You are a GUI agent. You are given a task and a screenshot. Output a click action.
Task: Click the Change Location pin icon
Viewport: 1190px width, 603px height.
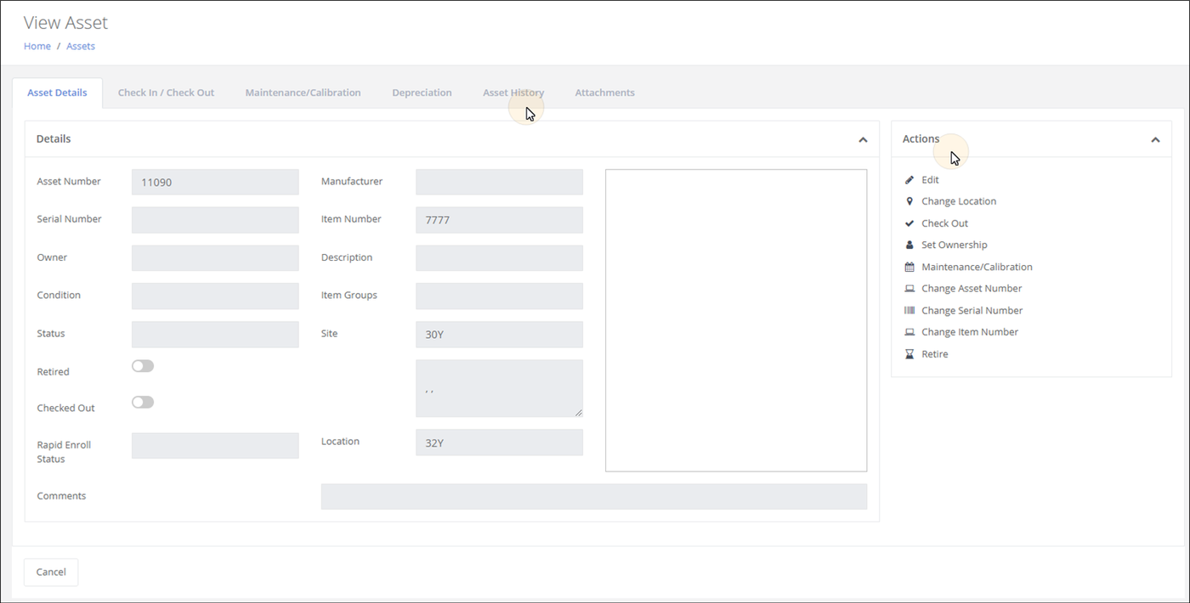click(x=909, y=201)
